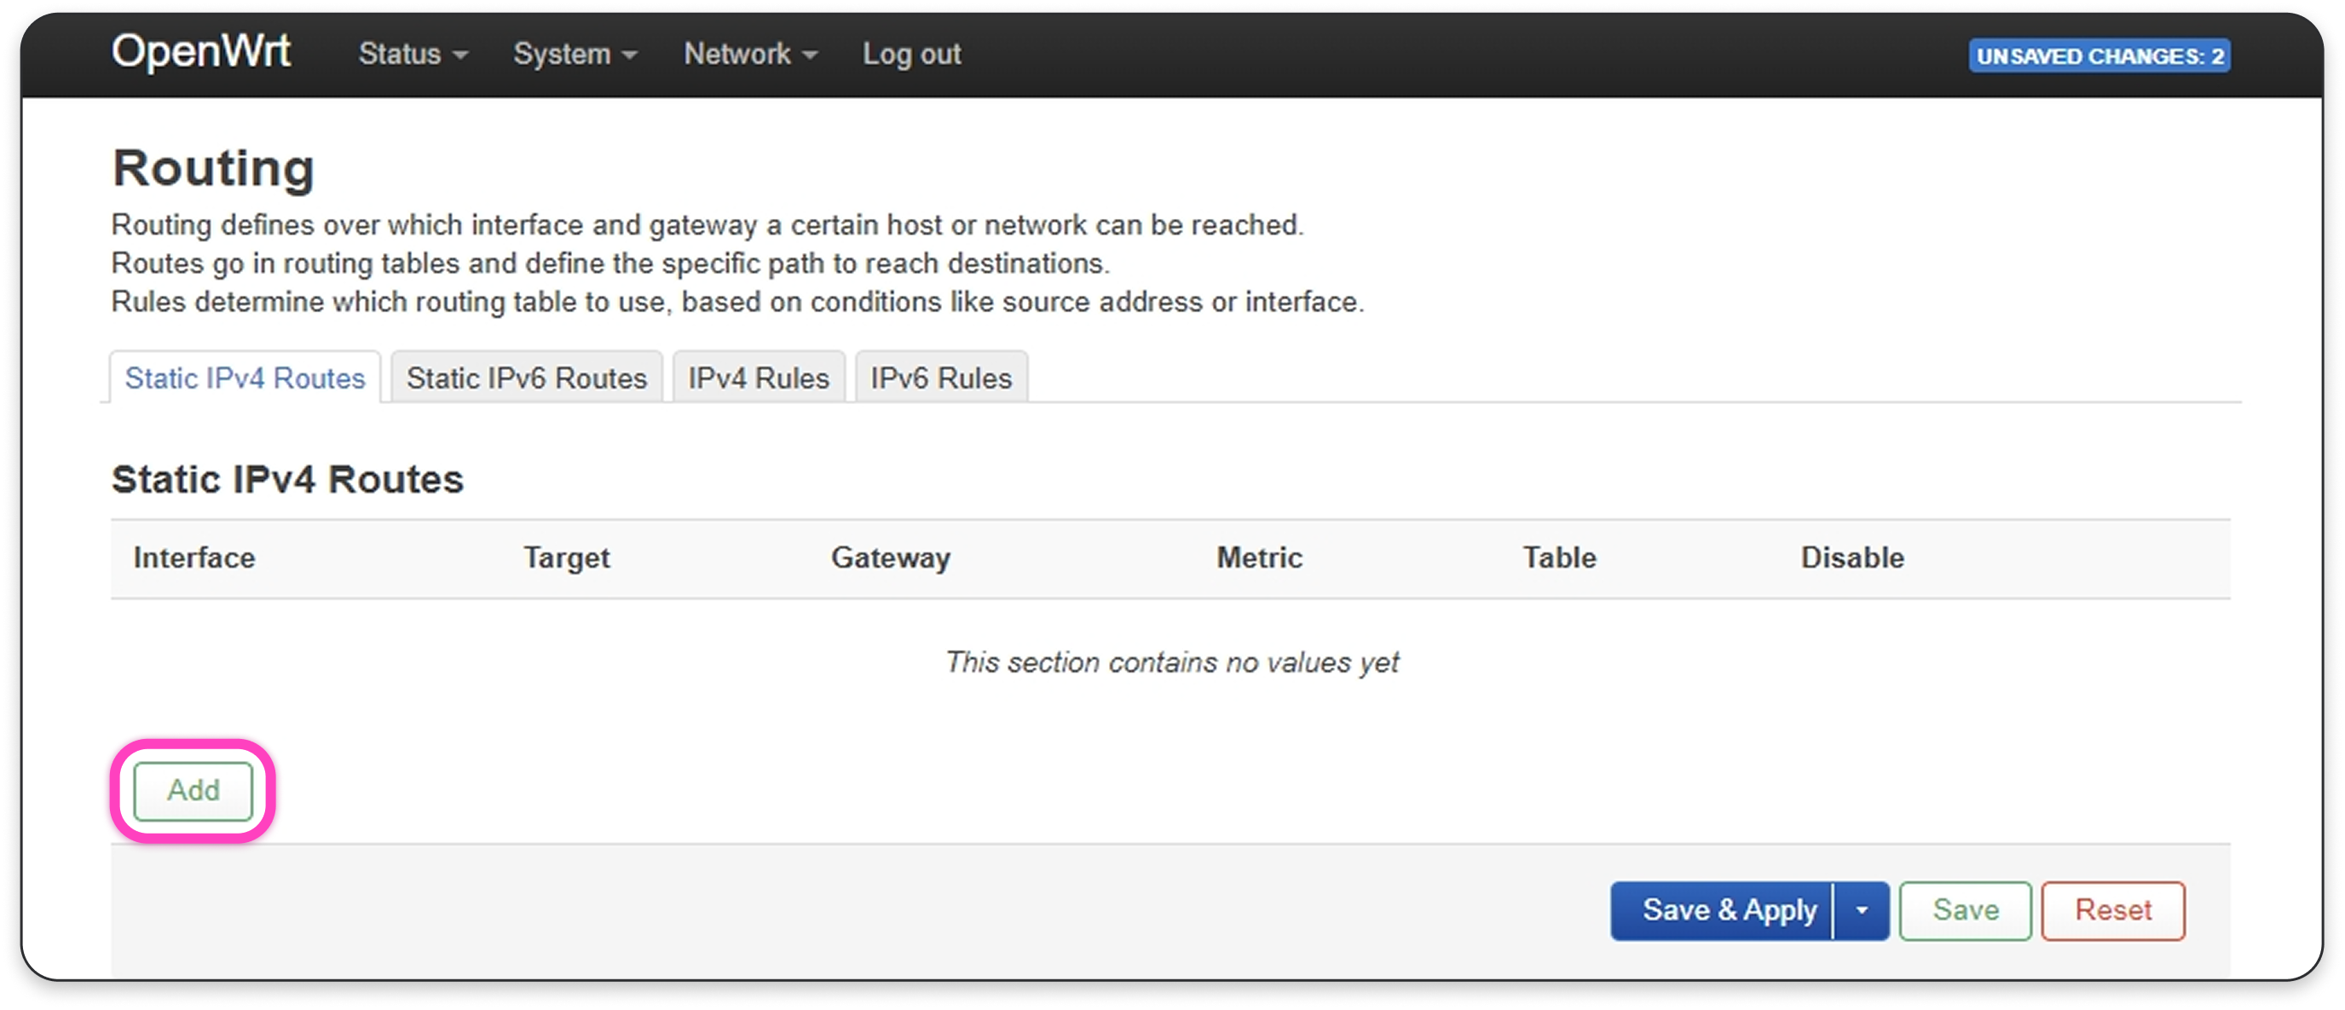
Task: Click the Interface column header
Action: click(x=193, y=557)
